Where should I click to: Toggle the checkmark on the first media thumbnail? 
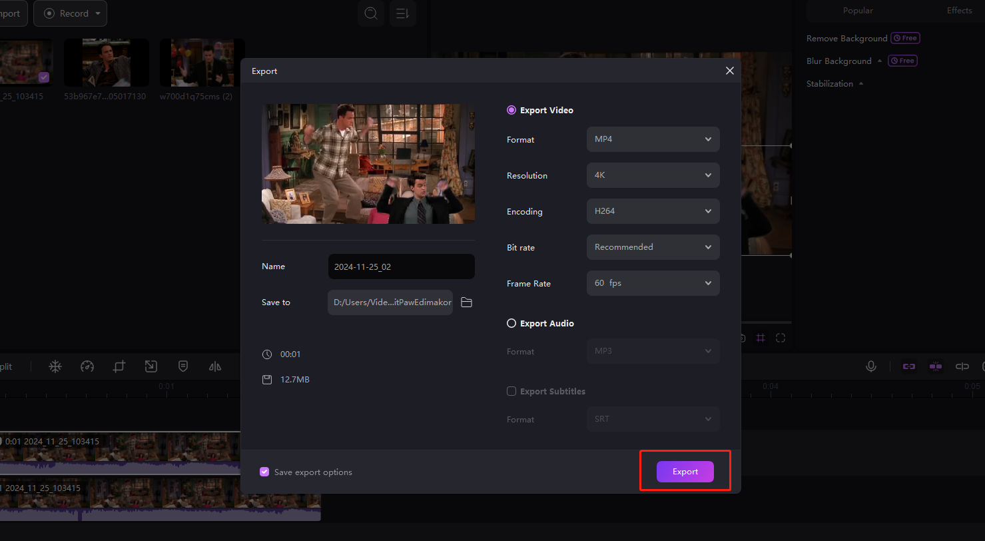[x=44, y=77]
